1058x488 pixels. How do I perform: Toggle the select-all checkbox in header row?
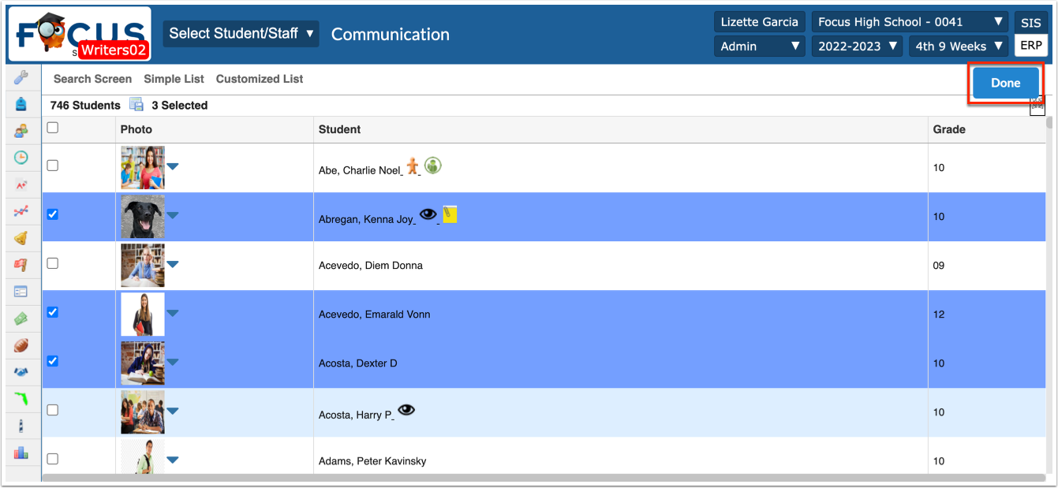point(53,128)
